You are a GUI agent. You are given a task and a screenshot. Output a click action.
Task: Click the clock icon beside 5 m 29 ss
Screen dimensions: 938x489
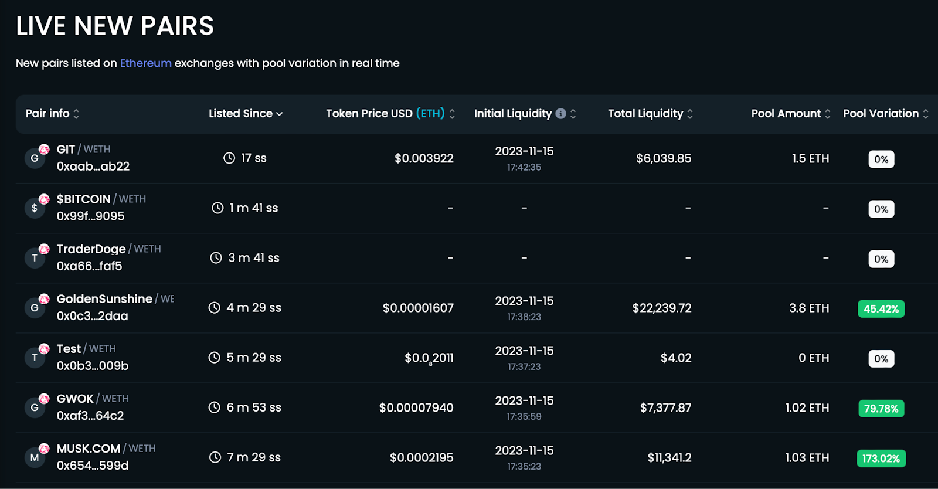(x=215, y=358)
